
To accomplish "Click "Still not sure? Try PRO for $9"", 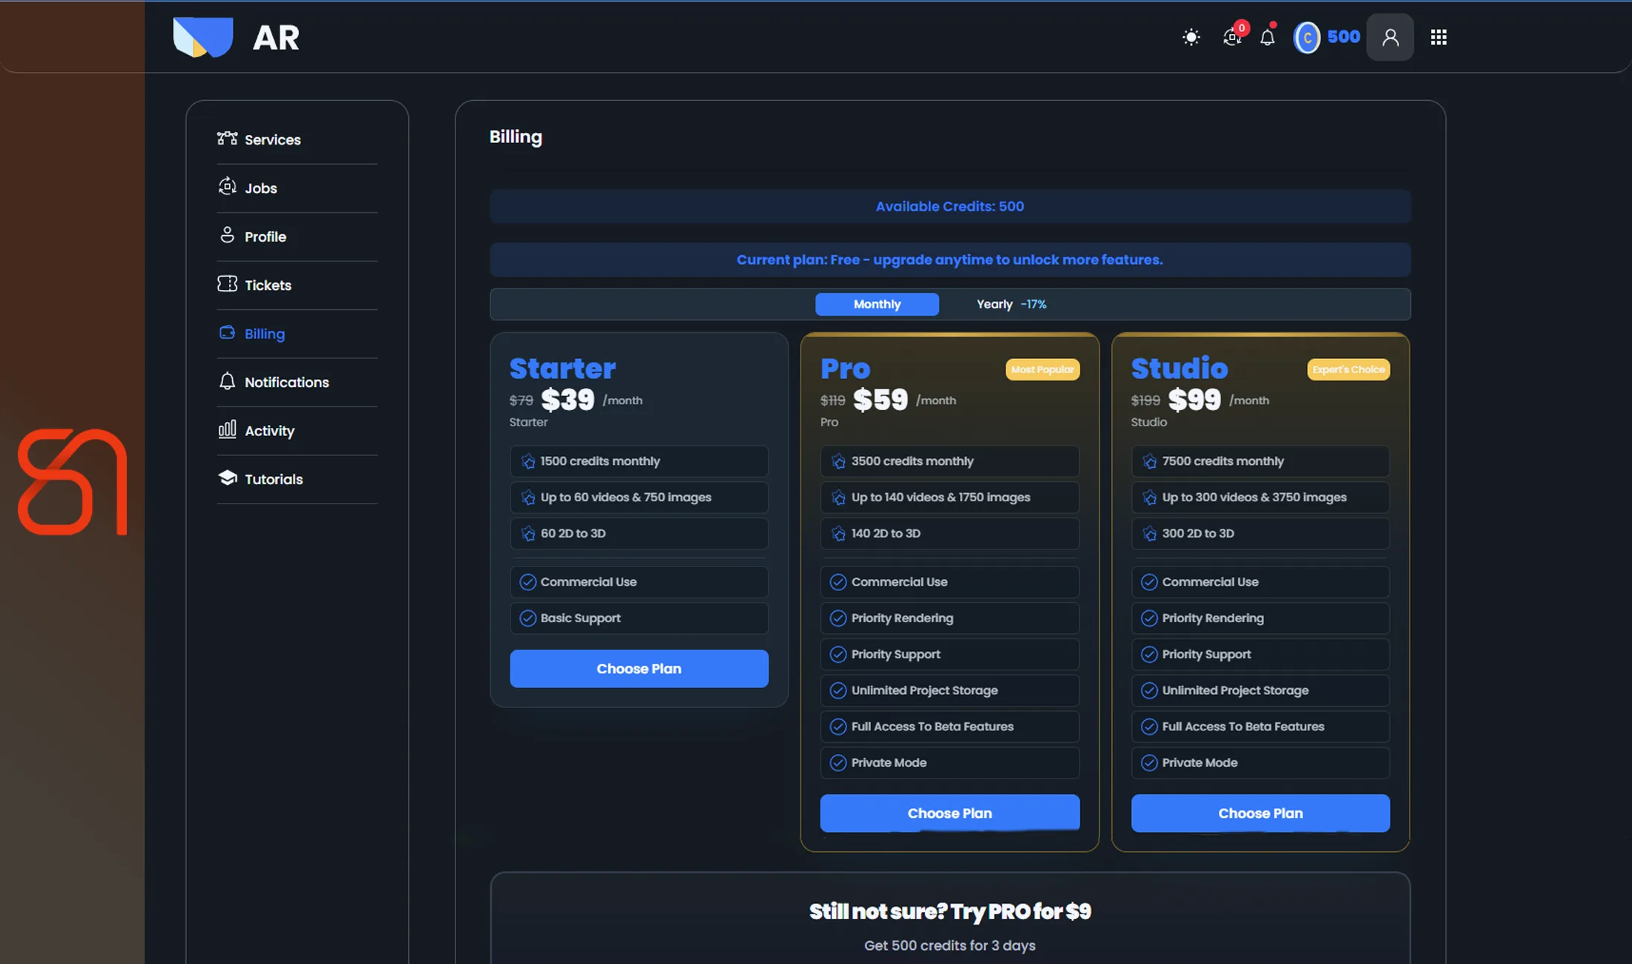I will coord(950,911).
